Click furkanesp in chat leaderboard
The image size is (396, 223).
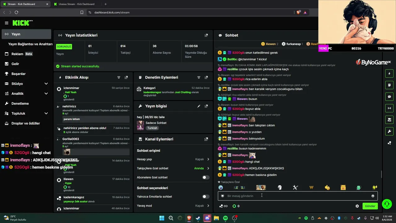[x=292, y=44]
